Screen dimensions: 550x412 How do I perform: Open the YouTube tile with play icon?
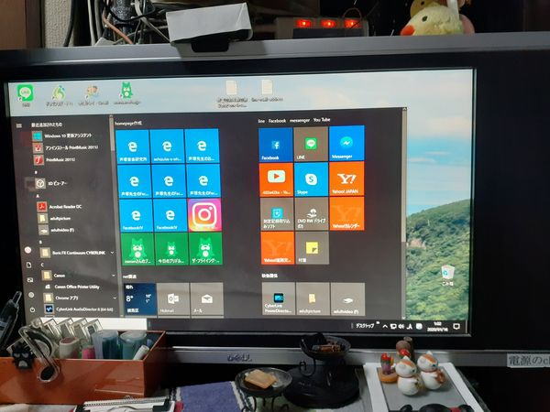click(x=277, y=179)
